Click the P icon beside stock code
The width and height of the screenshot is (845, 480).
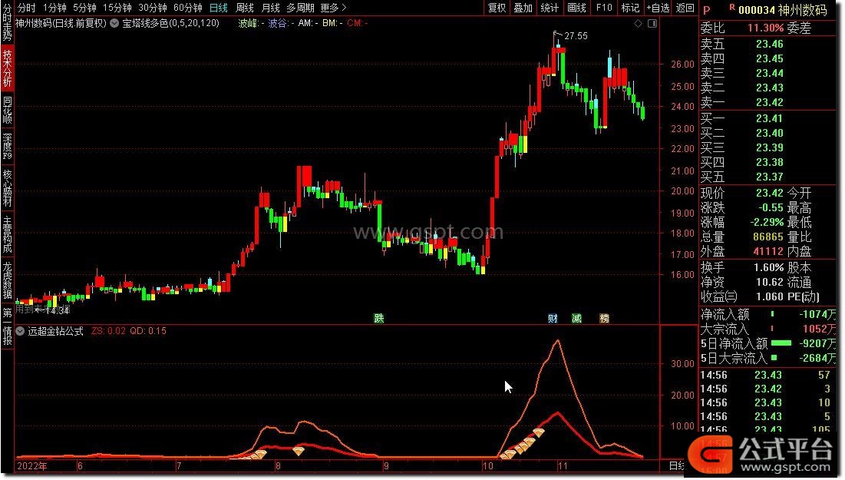707,10
